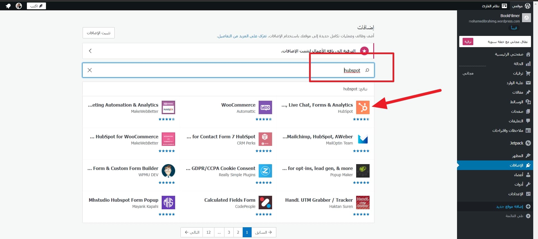Open the WordPress logo in top bar
Screen dimensions: 538x239
[x=528, y=6]
